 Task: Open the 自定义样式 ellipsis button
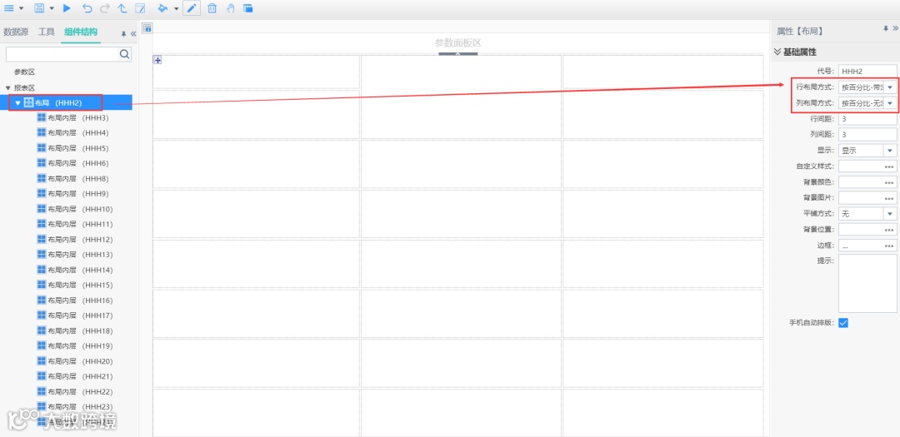pos(890,166)
